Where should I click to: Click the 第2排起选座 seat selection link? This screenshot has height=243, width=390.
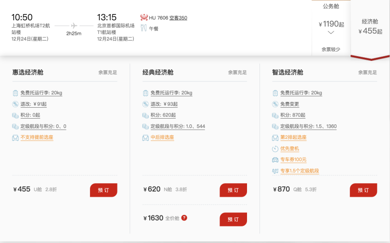point(293,137)
